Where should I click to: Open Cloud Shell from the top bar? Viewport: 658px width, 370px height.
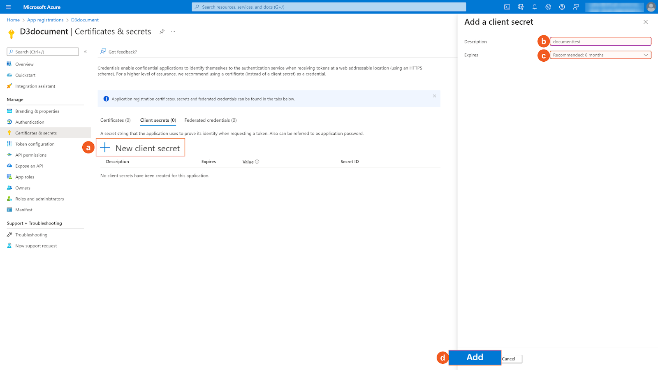[x=507, y=7]
